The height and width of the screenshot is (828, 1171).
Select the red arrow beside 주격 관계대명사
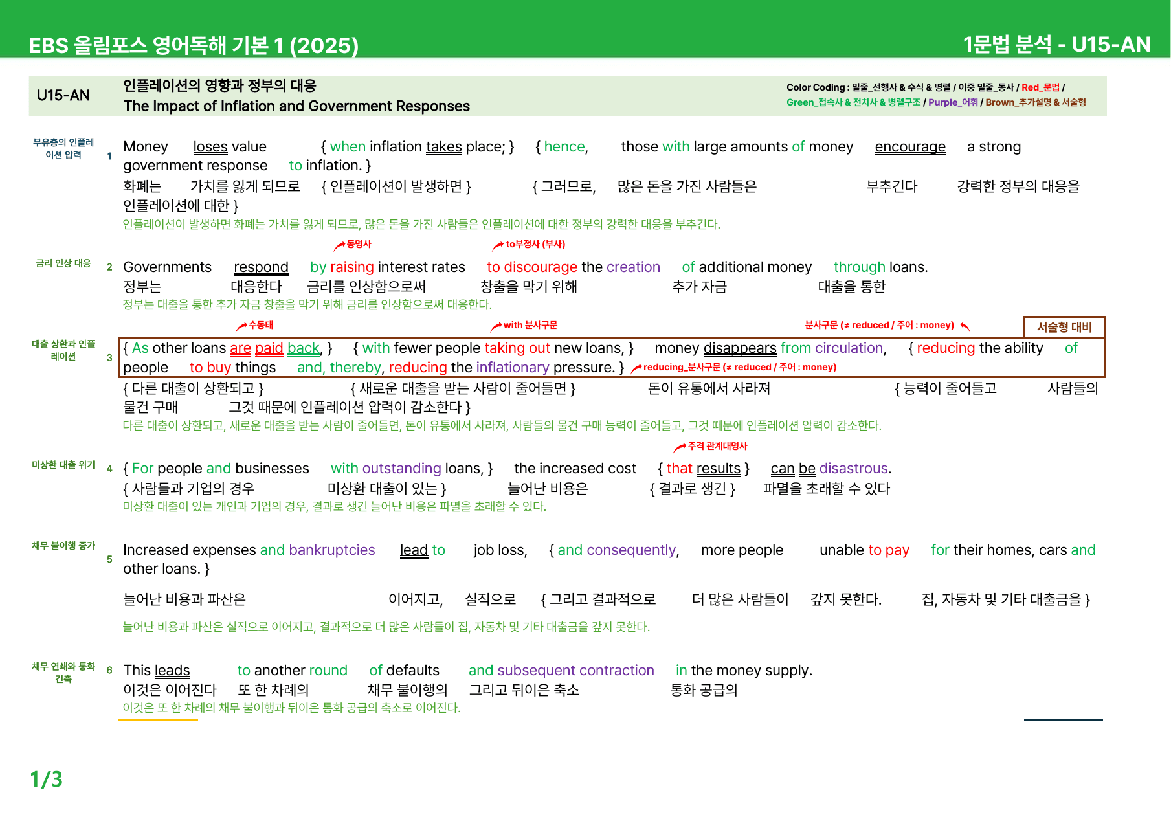click(680, 447)
